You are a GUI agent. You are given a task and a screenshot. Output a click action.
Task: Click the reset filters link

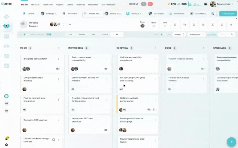pyautogui.click(x=211, y=35)
